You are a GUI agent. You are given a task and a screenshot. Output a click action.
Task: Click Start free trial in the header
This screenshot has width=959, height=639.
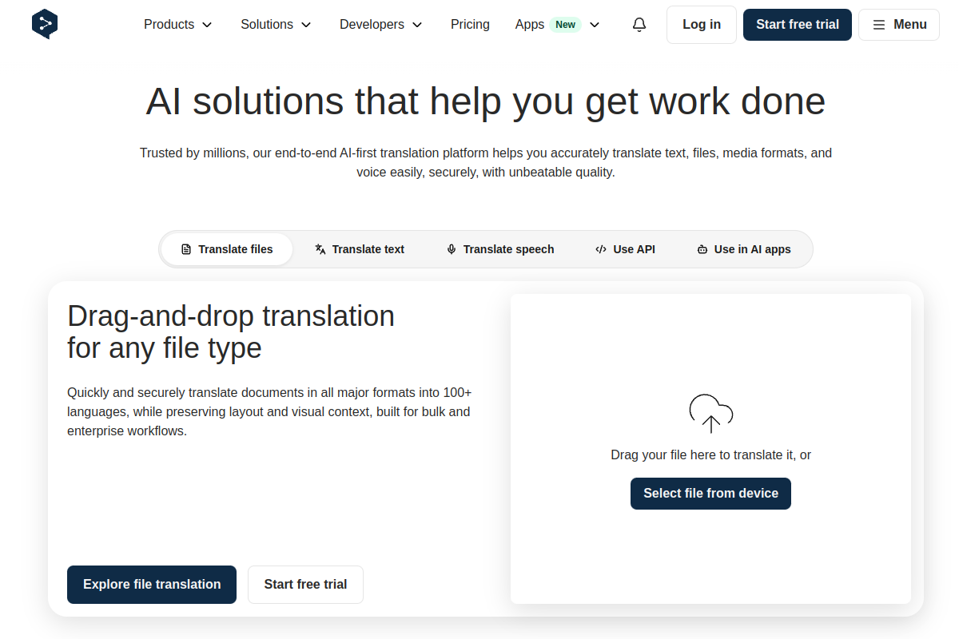pos(798,25)
